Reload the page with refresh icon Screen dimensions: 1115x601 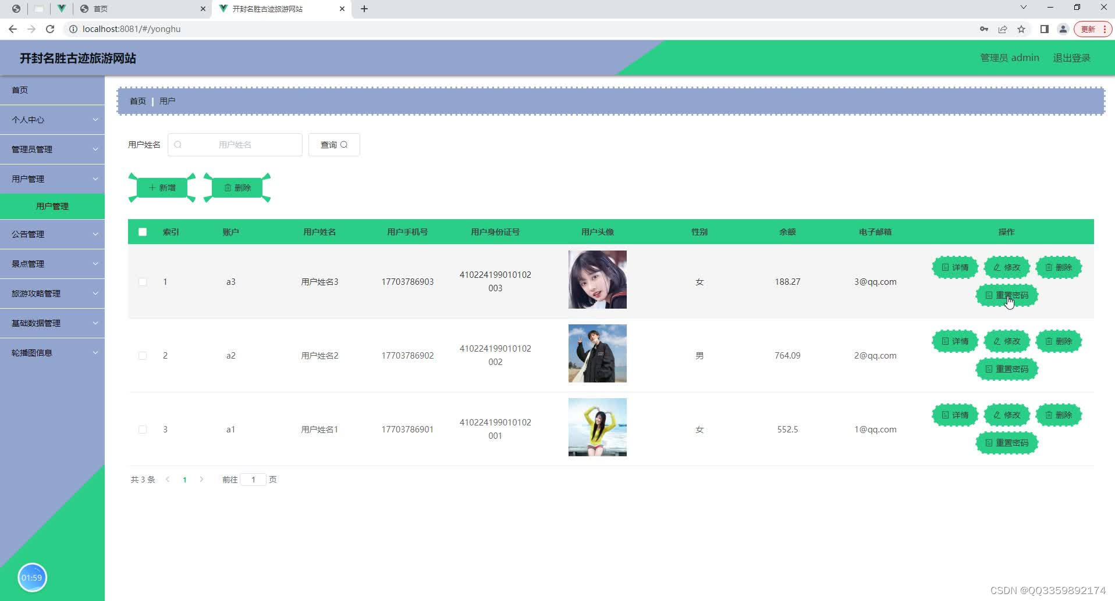(50, 29)
